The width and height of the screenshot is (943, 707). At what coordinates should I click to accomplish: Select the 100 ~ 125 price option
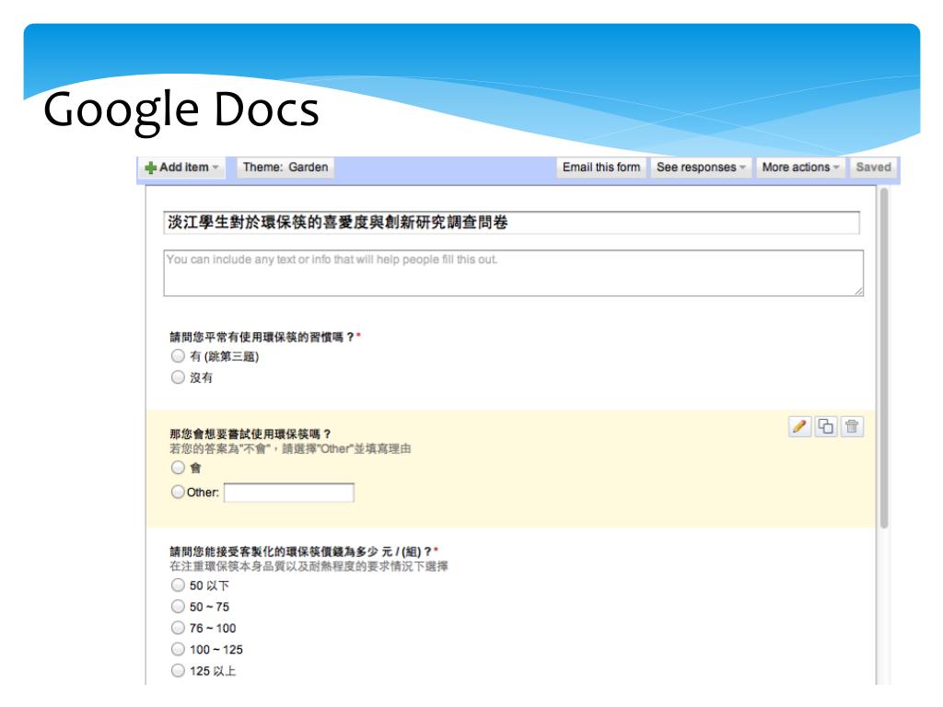pos(178,649)
